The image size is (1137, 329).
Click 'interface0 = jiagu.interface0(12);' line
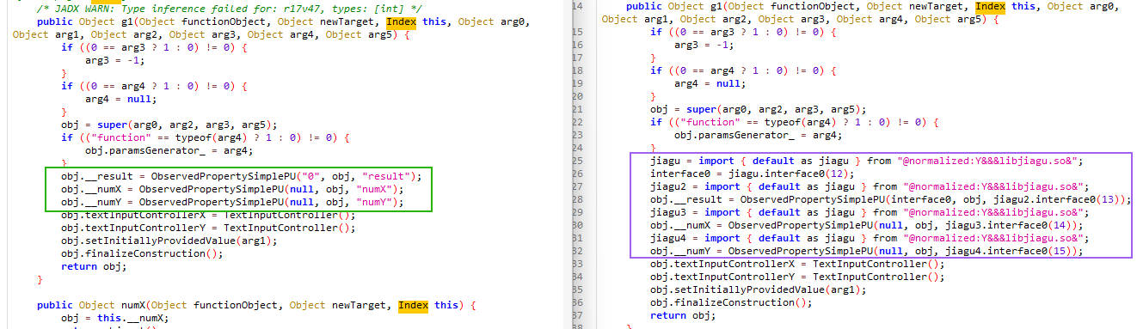[x=753, y=174]
